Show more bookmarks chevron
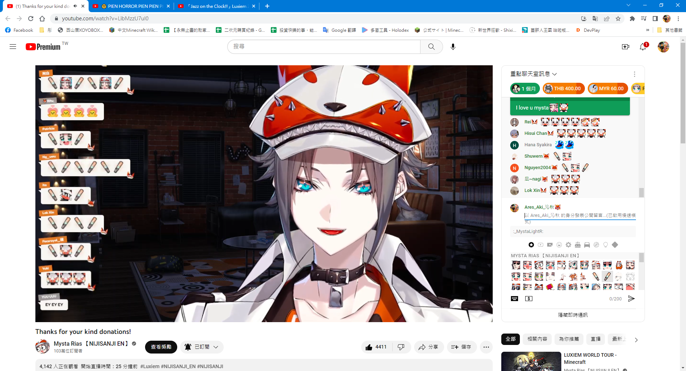The image size is (686, 371). 648,30
